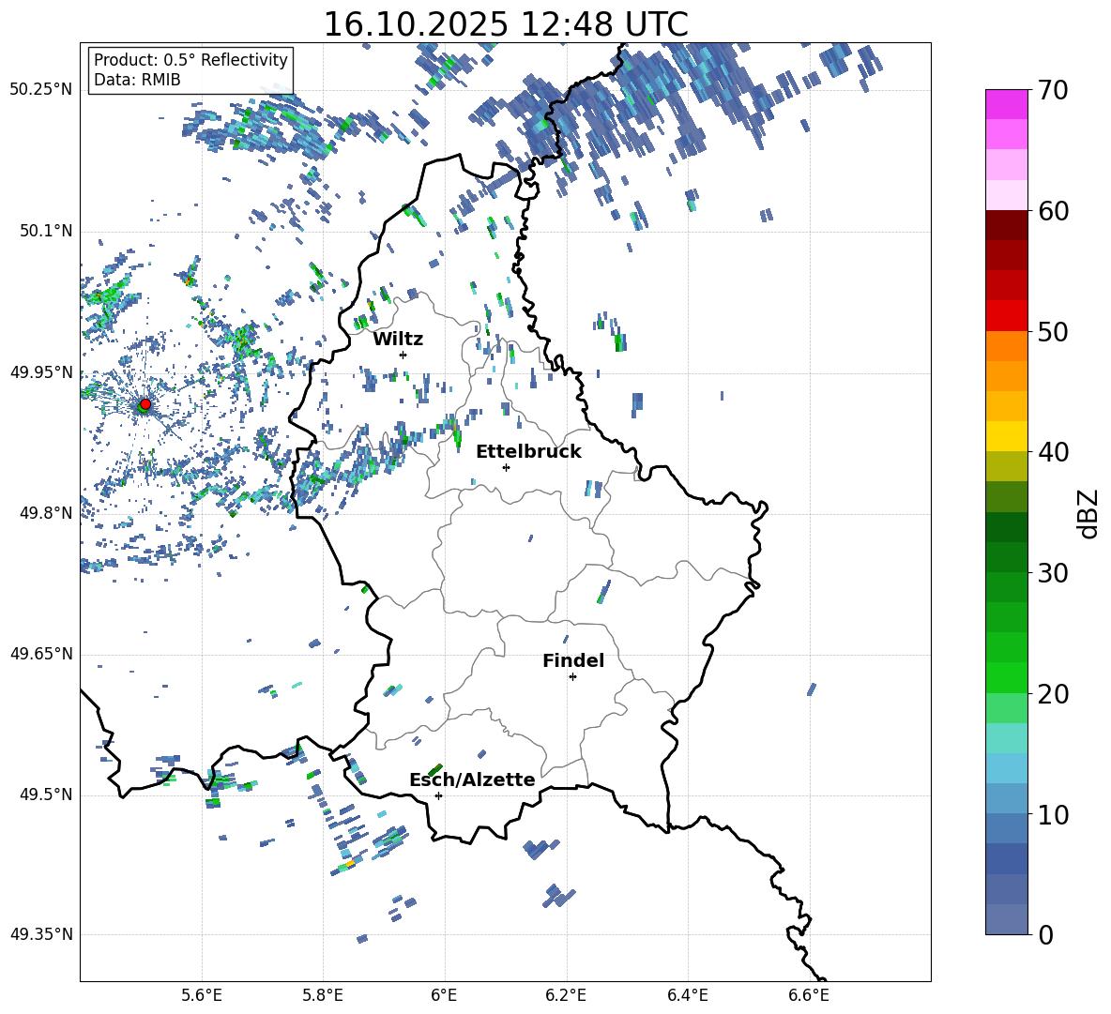
Task: Click the 70 tick label on colorbar
Action: click(1053, 91)
